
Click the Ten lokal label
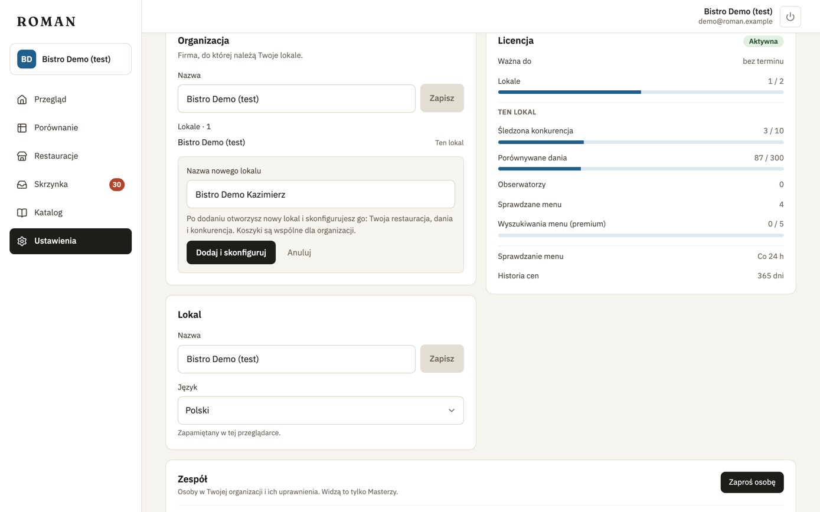449,143
